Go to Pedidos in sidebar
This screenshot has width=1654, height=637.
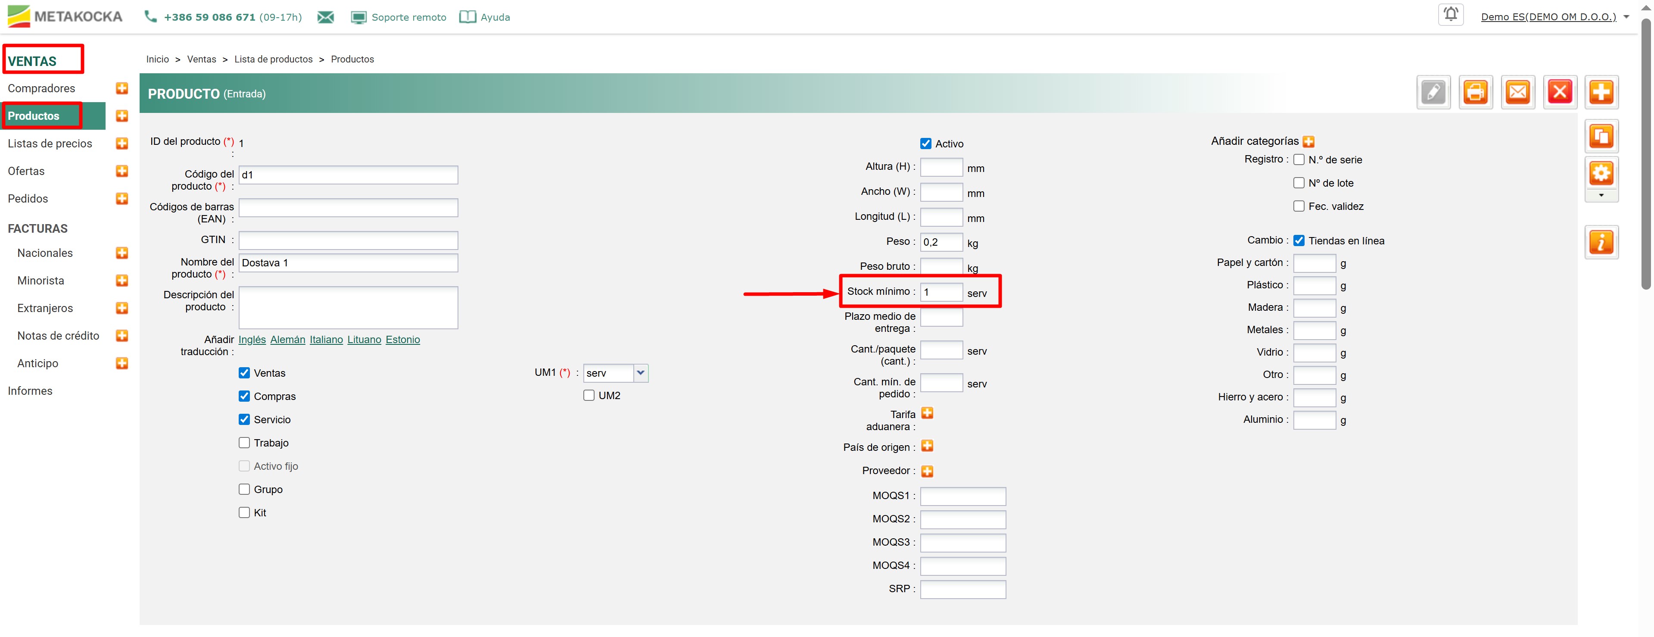point(28,199)
